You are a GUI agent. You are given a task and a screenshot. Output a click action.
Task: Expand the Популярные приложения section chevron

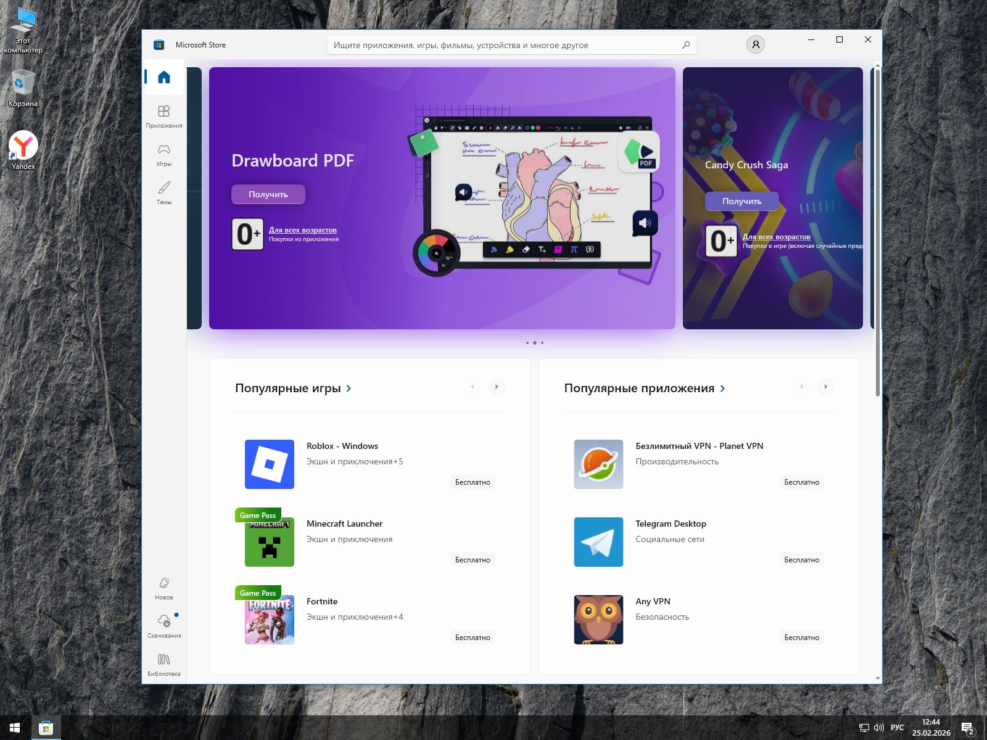pyautogui.click(x=723, y=388)
